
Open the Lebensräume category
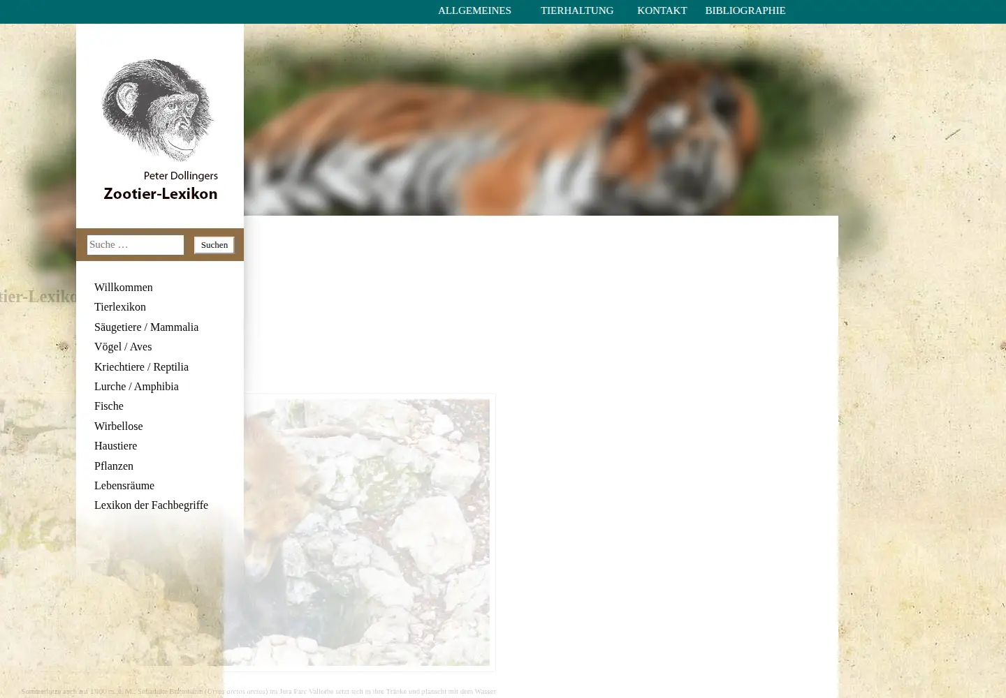click(x=124, y=486)
